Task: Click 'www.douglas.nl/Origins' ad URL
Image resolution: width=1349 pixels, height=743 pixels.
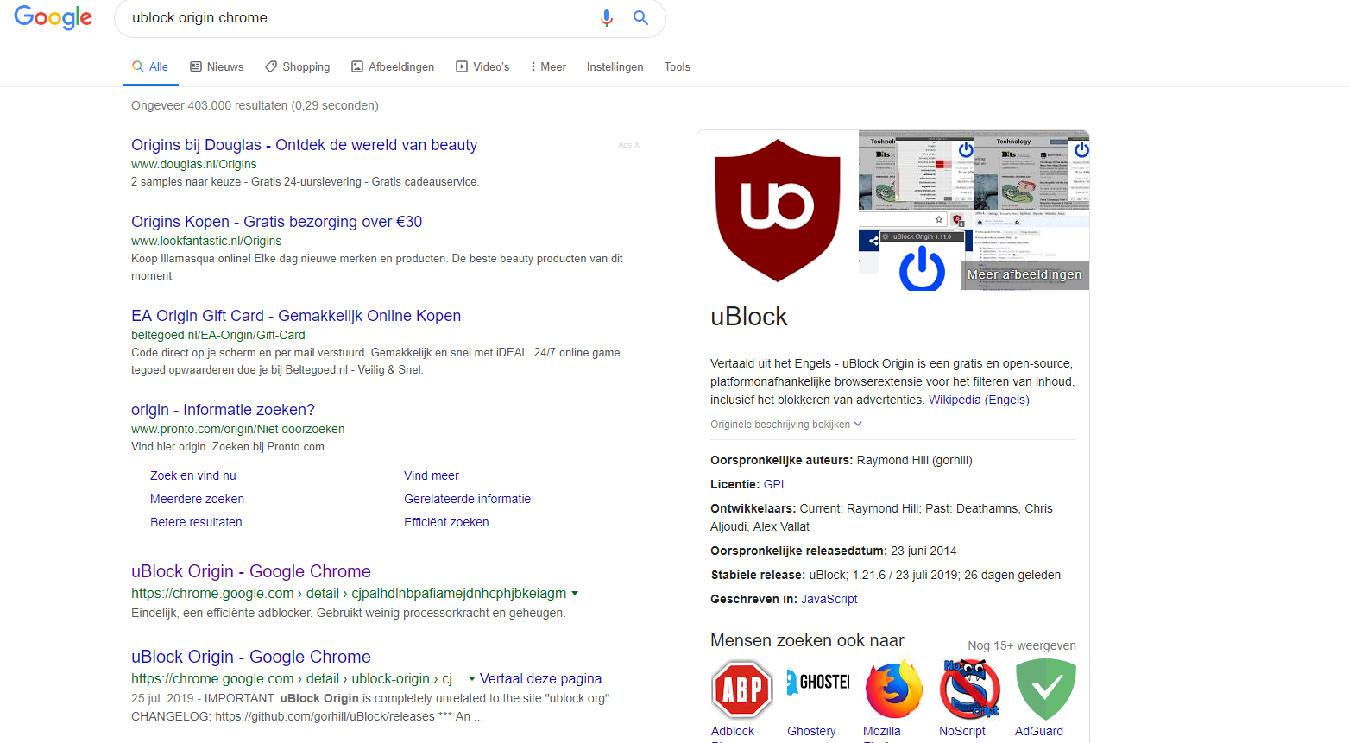Action: [193, 164]
